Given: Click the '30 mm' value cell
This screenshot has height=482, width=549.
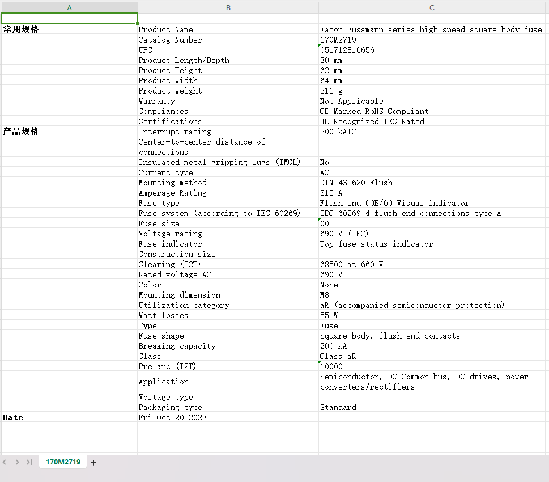Looking at the screenshot, I should (x=432, y=60).
